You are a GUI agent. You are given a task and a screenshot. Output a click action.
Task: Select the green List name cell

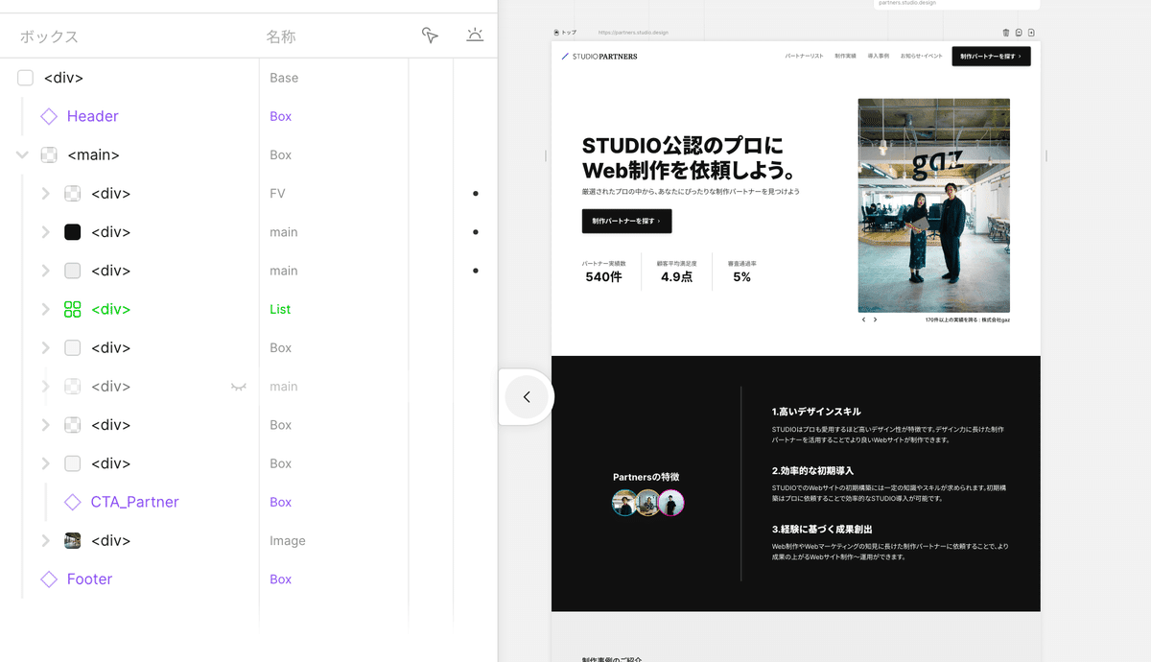[280, 309]
